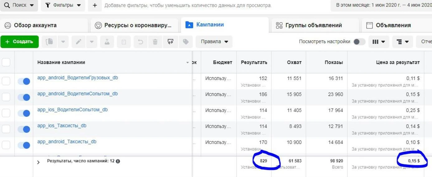Click the info icon beside число кампаний: 12
This screenshot has height=177, width=432.
click(118, 161)
